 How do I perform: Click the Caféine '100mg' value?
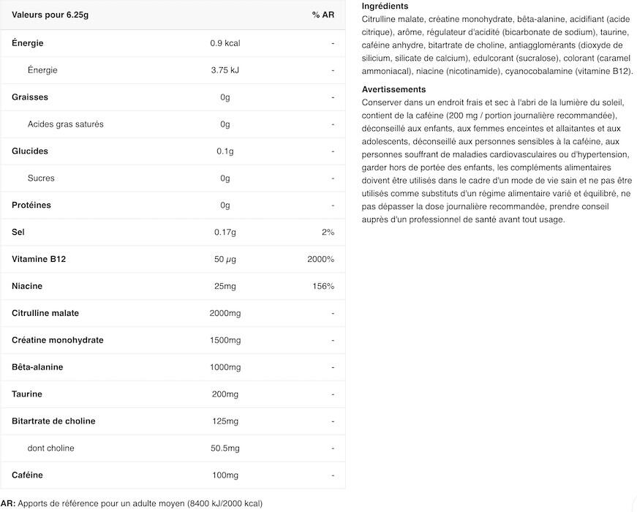coord(225,475)
